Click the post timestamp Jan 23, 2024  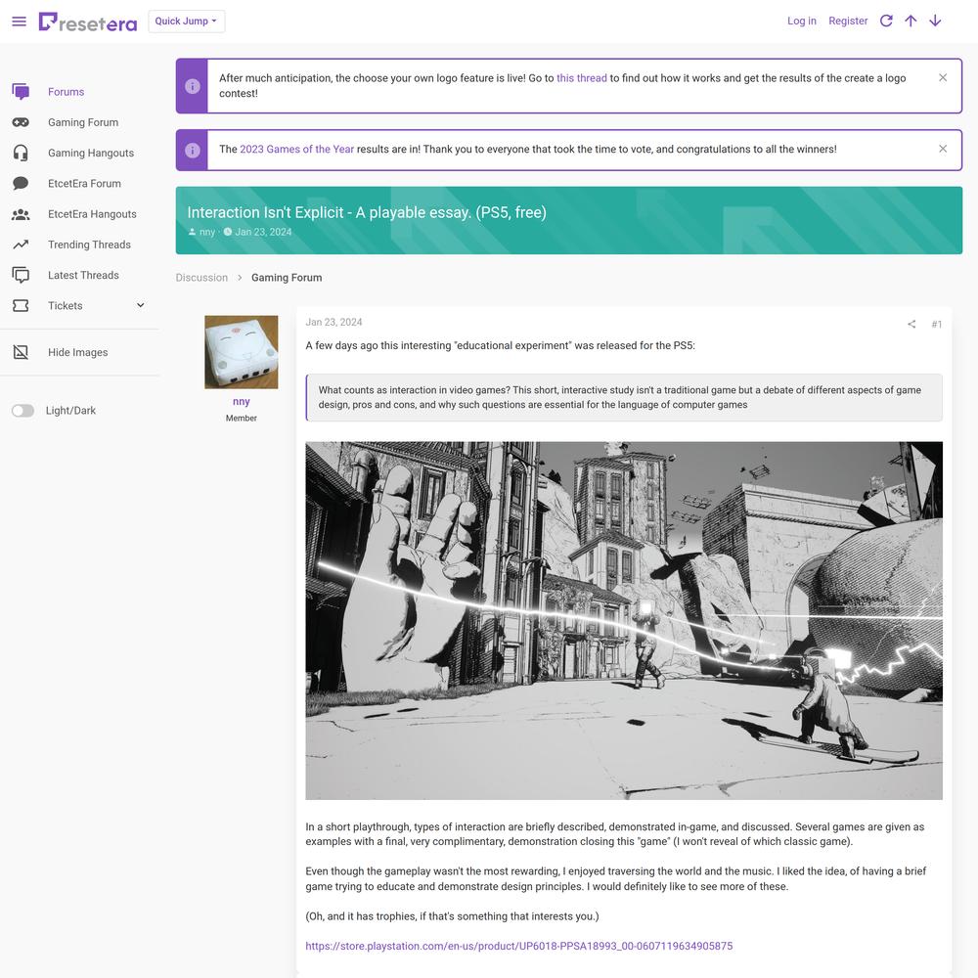pos(333,322)
